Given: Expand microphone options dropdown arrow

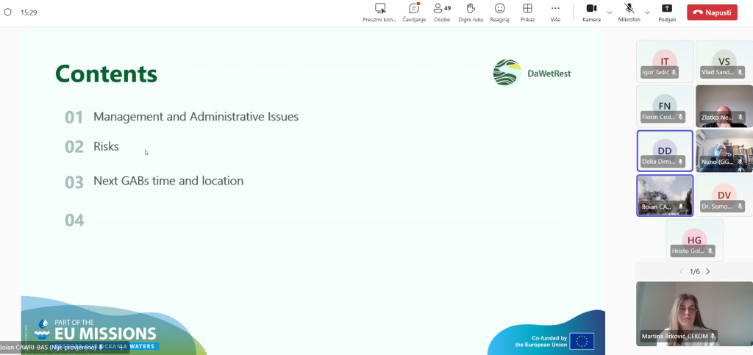Looking at the screenshot, I should click(647, 12).
